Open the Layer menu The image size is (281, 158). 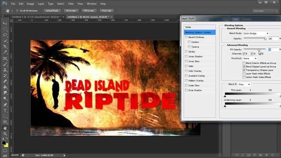tap(41, 4)
